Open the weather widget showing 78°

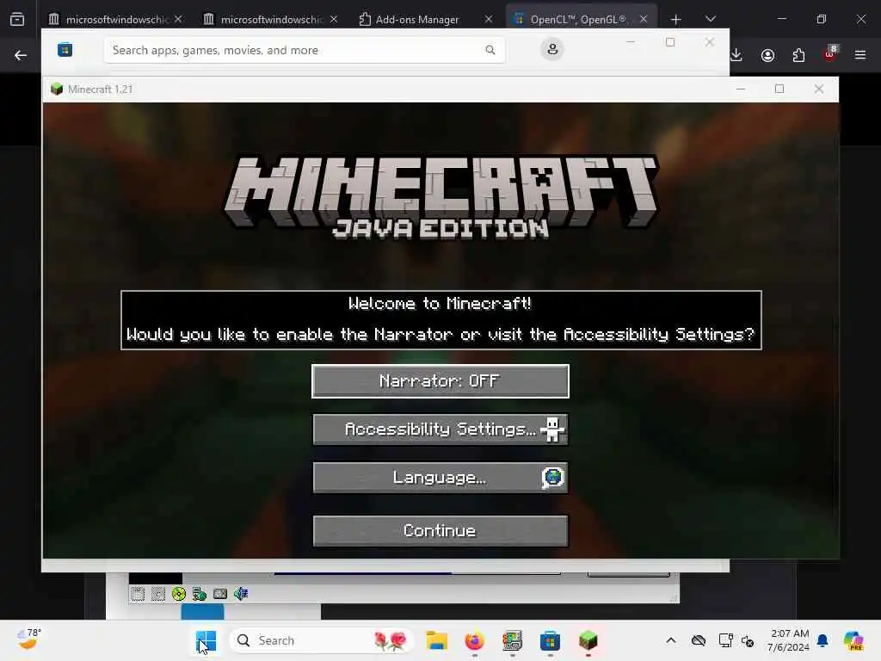pyautogui.click(x=28, y=639)
